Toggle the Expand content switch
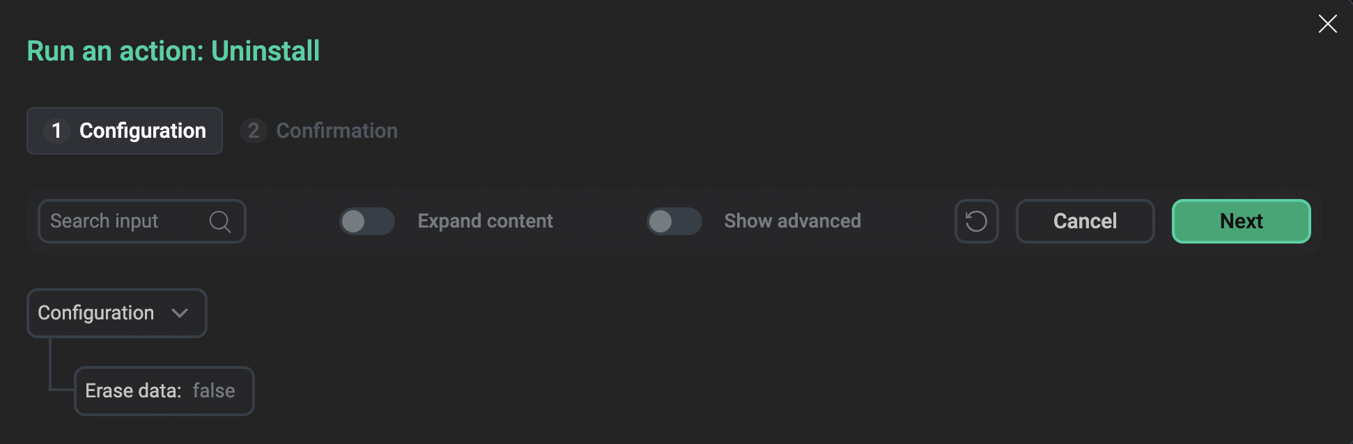Screen dimensions: 1353x444 coord(367,221)
